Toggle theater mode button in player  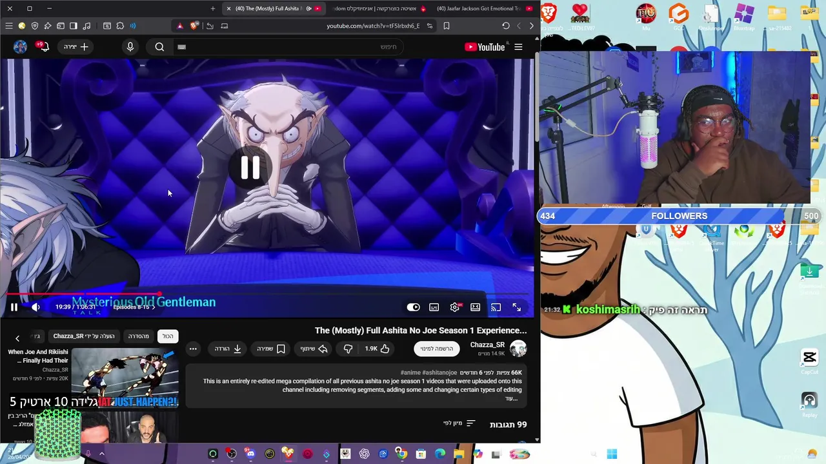pos(476,307)
